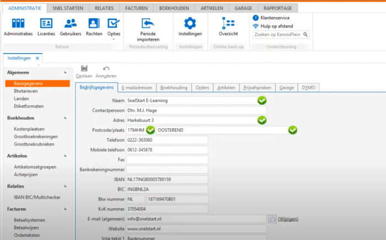Click the Opslaan save icon

84,68
